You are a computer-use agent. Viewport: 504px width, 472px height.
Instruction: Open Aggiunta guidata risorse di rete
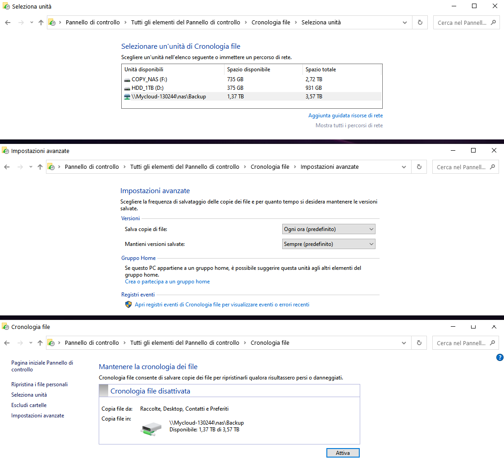(x=346, y=116)
